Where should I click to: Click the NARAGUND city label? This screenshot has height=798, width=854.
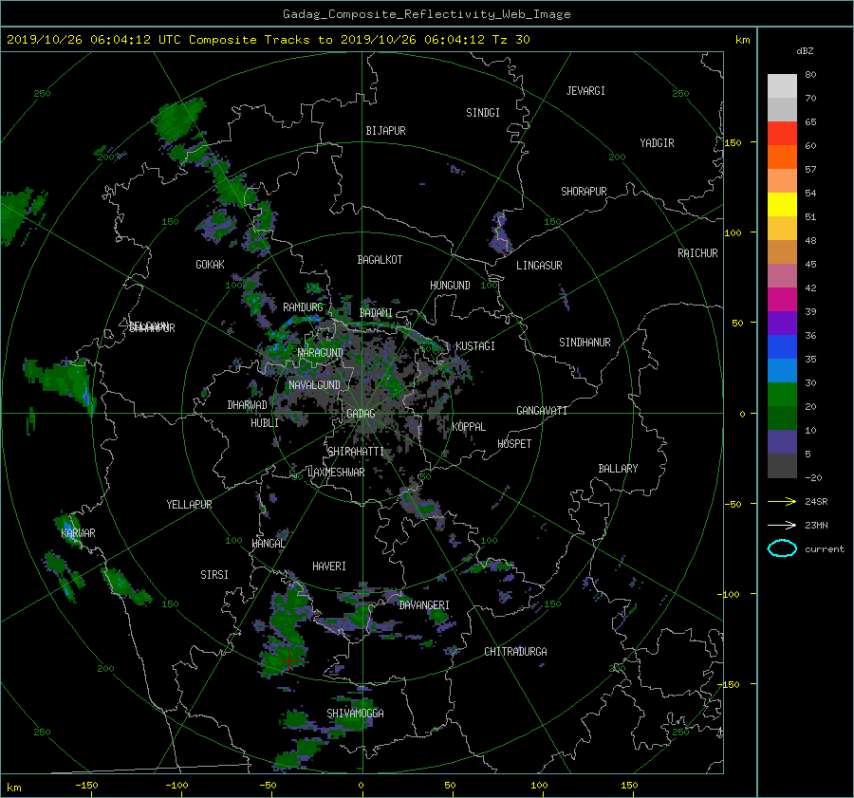(321, 353)
